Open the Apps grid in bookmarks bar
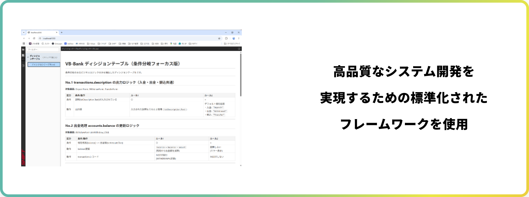 (24, 44)
